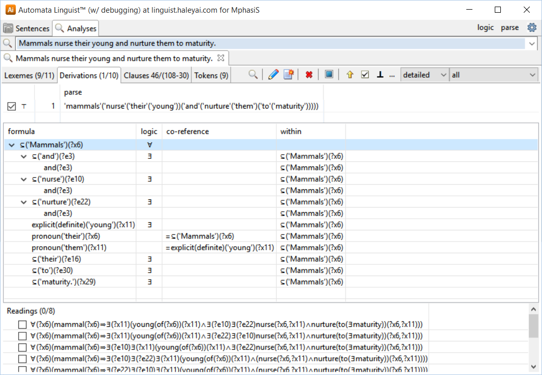Check the second reading with ∃(?e22)∃(?e10)nurse
The width and height of the screenshot is (542, 375).
(22, 336)
